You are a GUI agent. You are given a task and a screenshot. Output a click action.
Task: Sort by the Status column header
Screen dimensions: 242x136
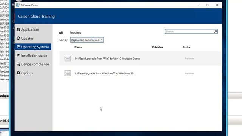pos(186,47)
